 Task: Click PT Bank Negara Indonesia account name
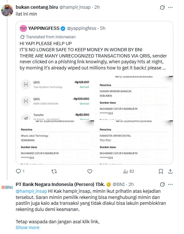(60, 184)
